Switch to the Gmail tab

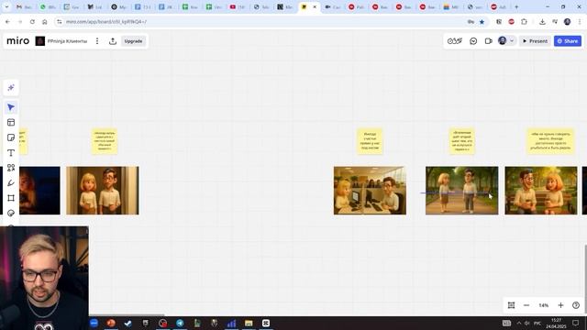[x=24, y=6]
